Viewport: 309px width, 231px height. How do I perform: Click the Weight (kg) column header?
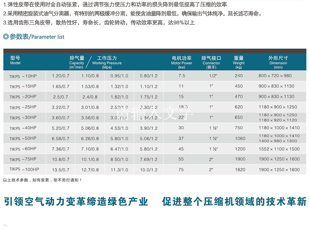click(238, 61)
